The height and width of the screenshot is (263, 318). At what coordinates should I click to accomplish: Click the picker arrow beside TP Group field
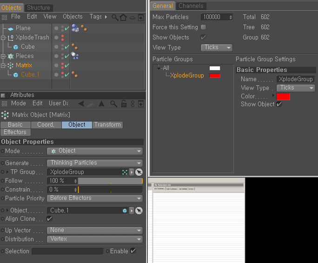(x=139, y=172)
